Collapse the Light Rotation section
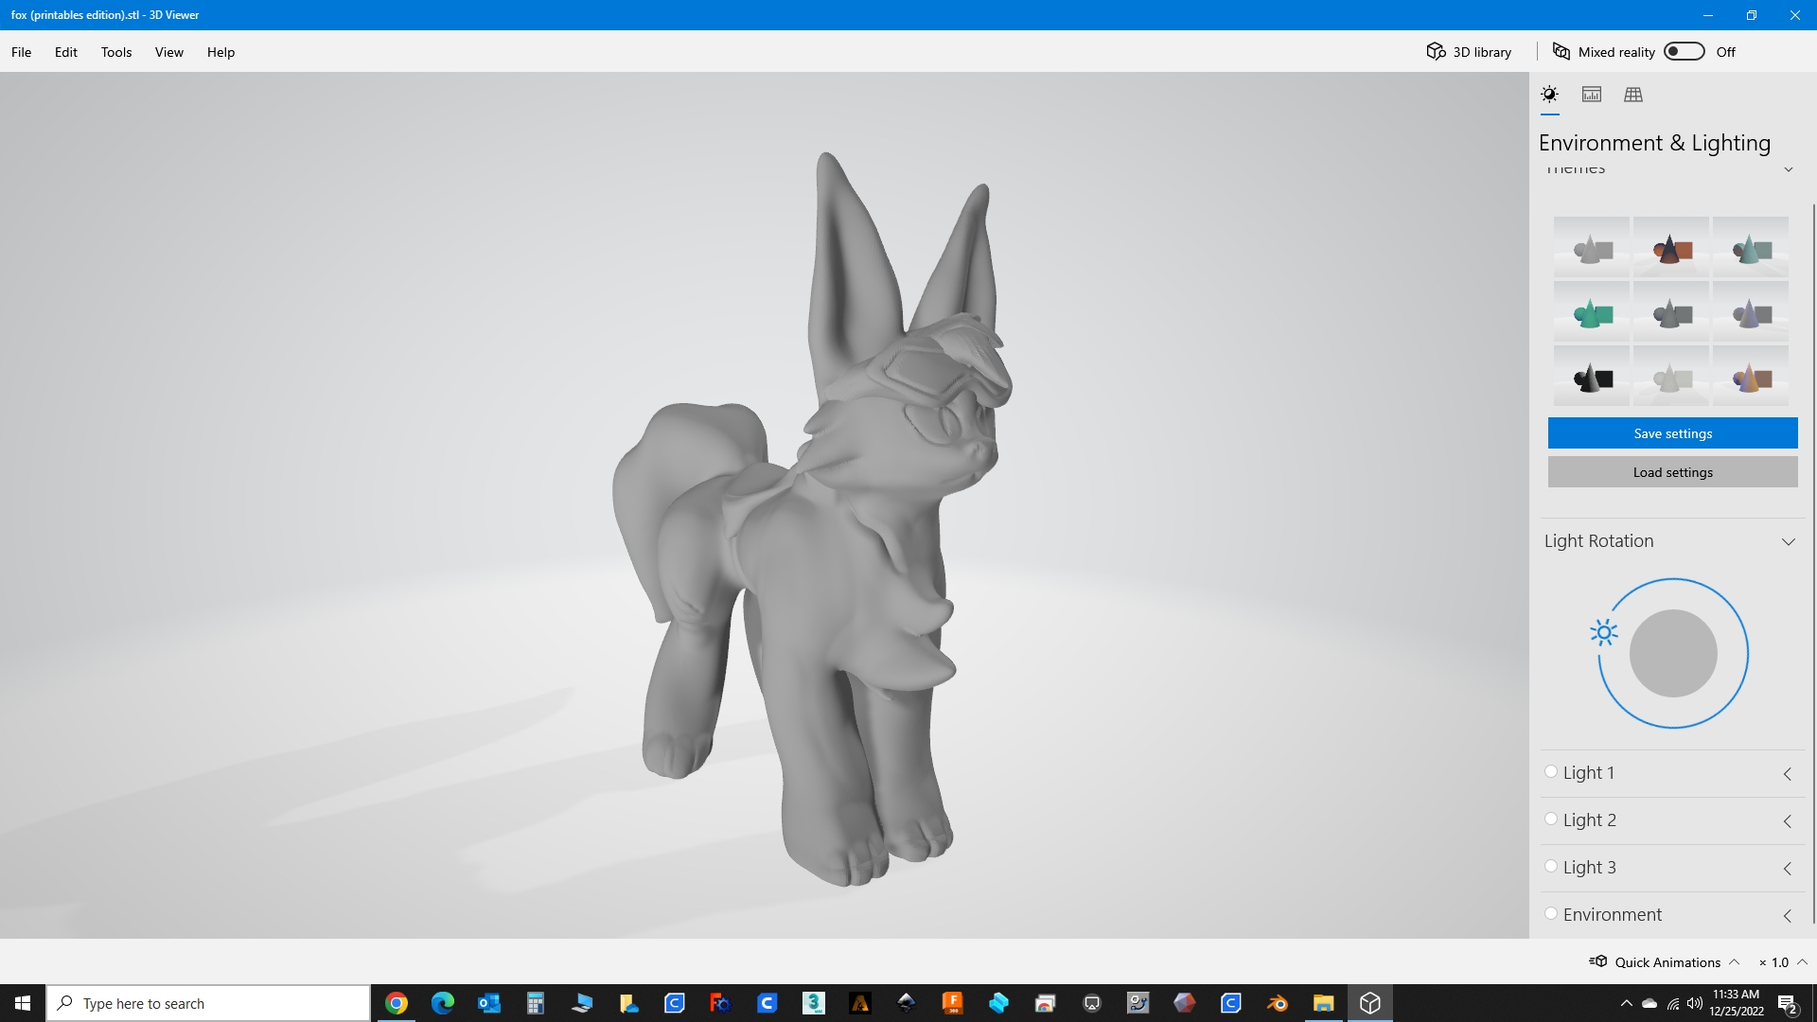1817x1022 pixels. [x=1789, y=542]
